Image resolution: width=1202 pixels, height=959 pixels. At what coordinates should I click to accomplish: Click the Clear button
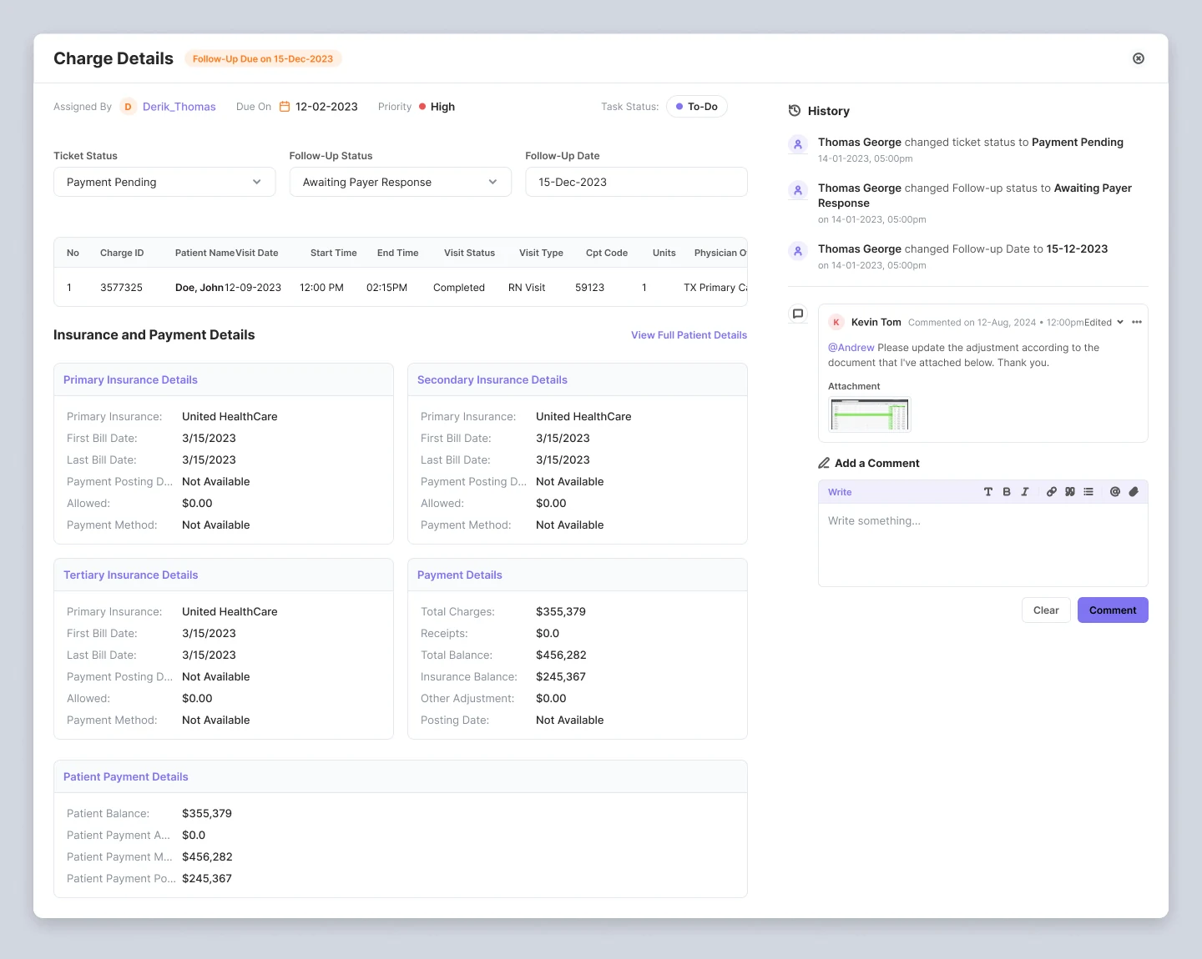tap(1046, 610)
